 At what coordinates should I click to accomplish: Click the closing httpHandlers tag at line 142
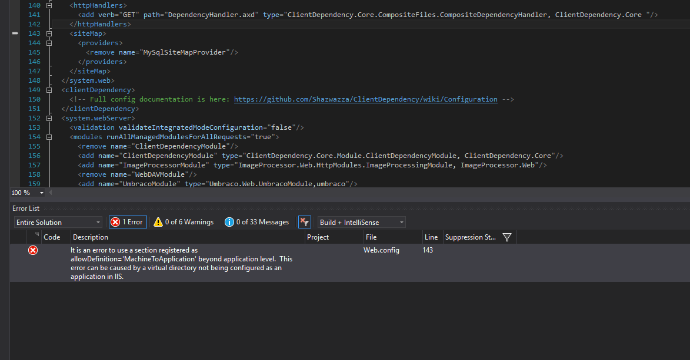click(101, 24)
